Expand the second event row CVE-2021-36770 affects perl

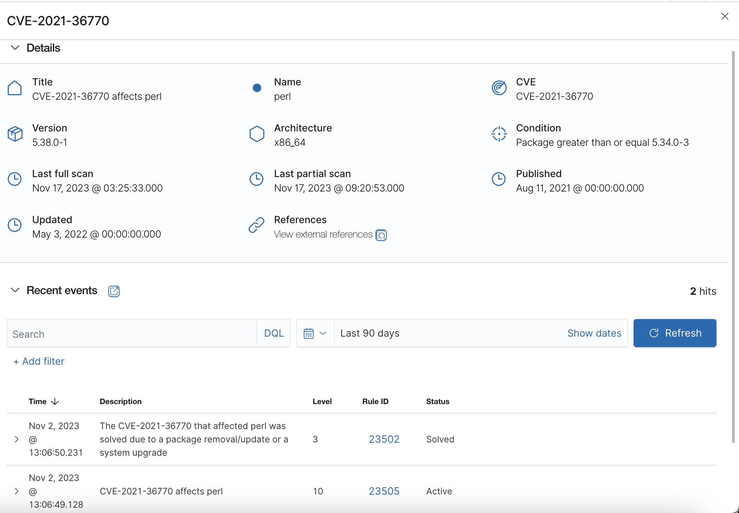[x=16, y=491]
